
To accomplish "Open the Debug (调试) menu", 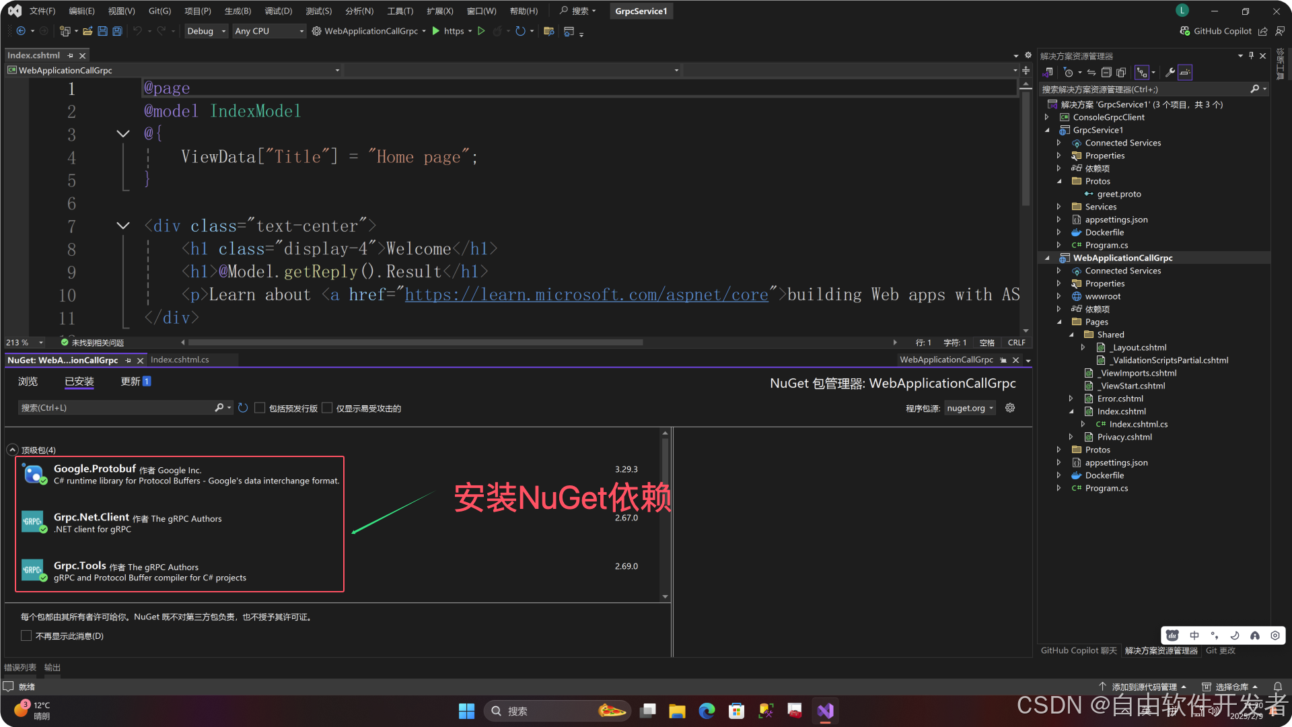I will tap(278, 11).
